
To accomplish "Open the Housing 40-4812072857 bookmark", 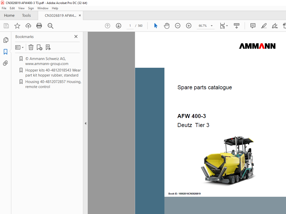I will [x=53, y=84].
